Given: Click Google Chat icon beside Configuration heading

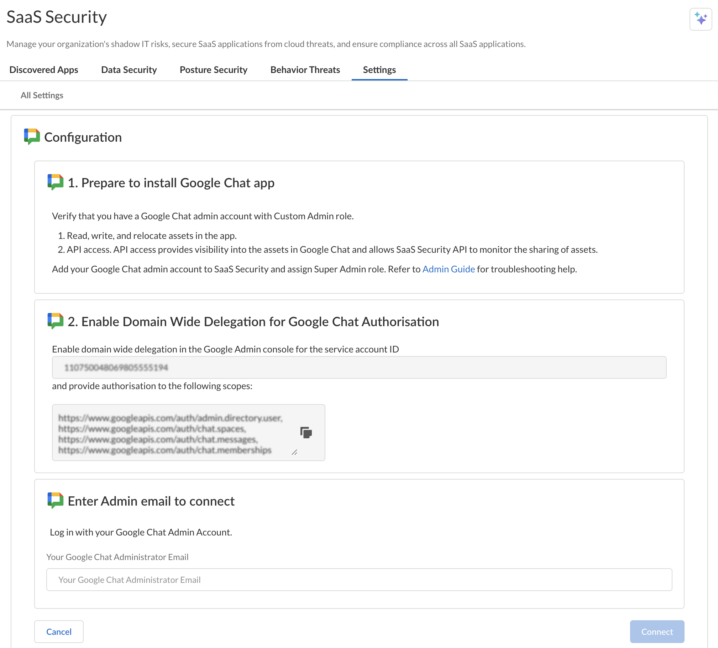Looking at the screenshot, I should pyautogui.click(x=32, y=137).
